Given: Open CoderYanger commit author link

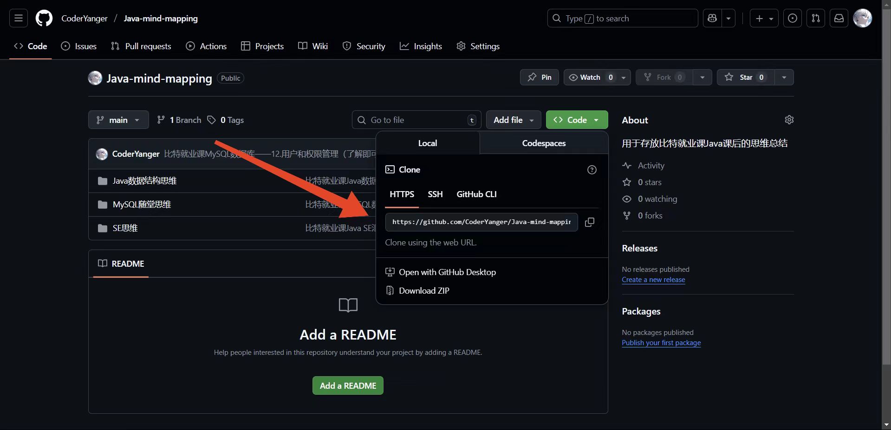Looking at the screenshot, I should tap(136, 154).
